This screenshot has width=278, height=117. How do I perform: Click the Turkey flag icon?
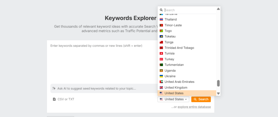(x=161, y=59)
